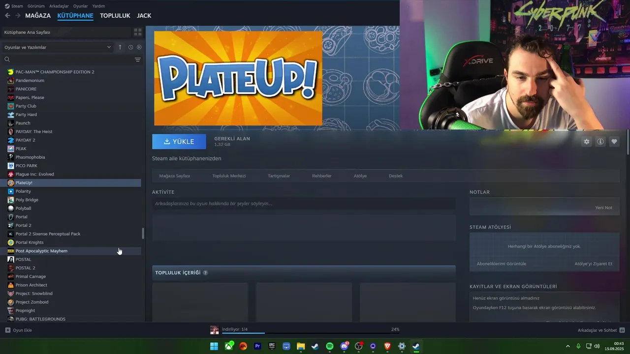Open Kütüphane Ana Sayfası
Screen dimensions: 630x354
pos(66,32)
